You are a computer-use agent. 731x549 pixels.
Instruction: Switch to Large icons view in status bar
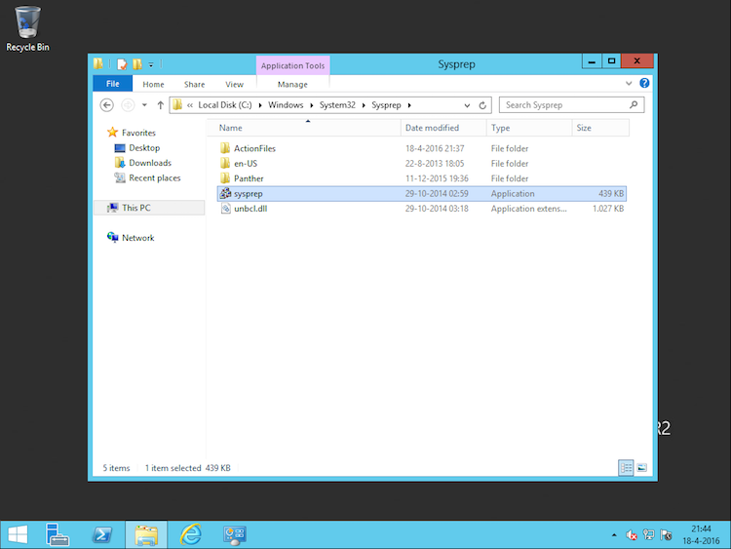click(x=642, y=467)
